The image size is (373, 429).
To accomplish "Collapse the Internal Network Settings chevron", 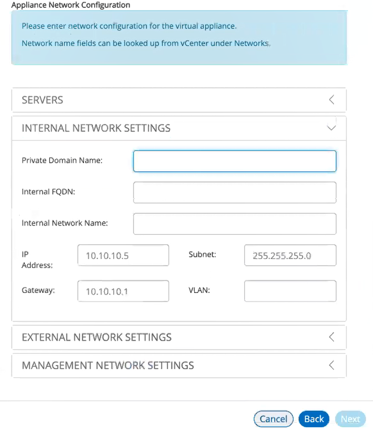I will pos(332,128).
